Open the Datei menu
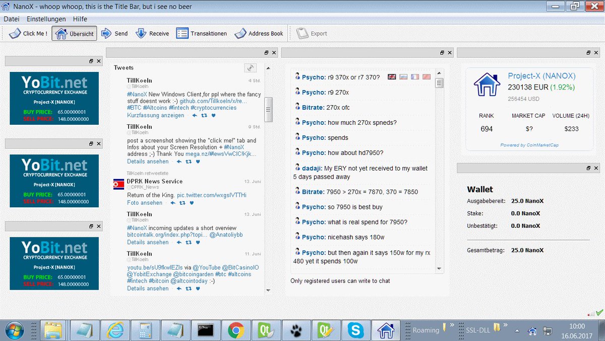 click(12, 19)
